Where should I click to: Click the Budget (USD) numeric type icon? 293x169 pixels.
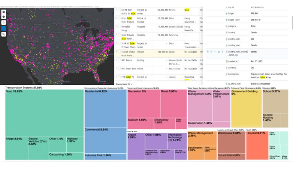point(227,20)
